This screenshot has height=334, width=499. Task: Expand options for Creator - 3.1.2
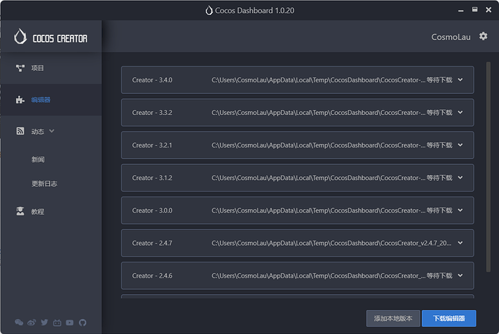[460, 178]
